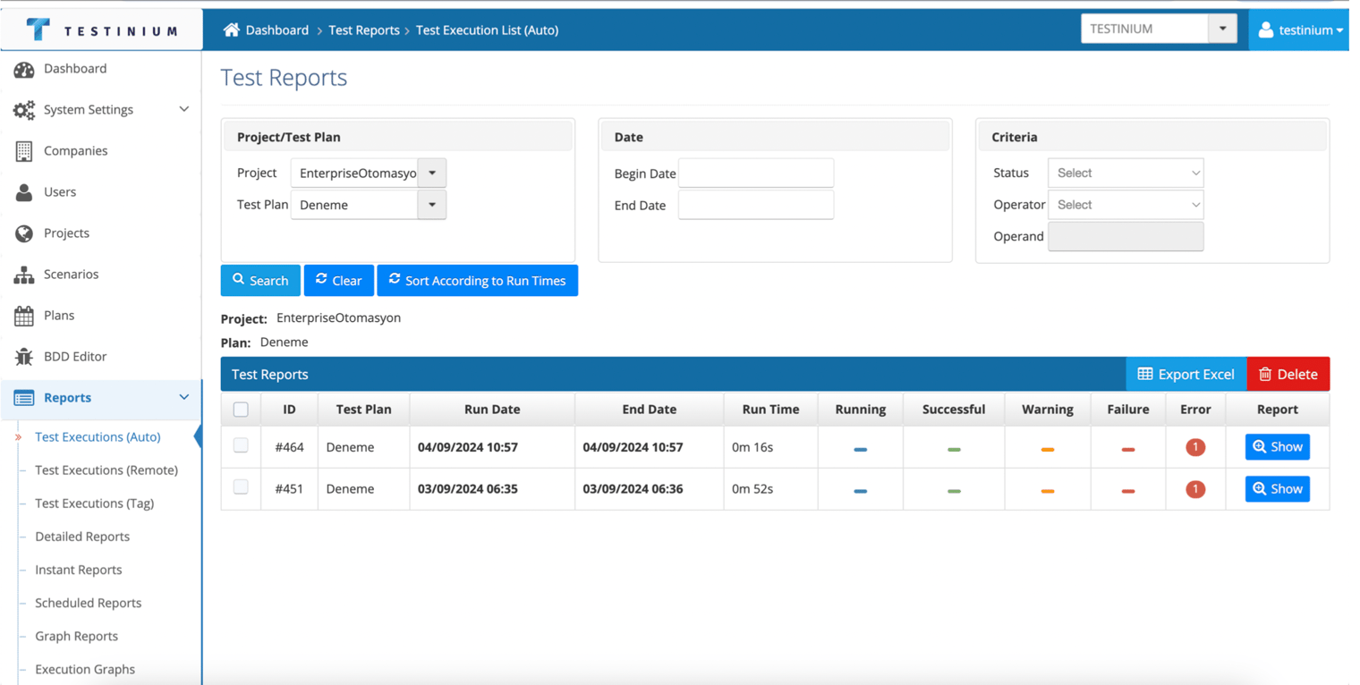This screenshot has width=1360, height=685.
Task: Click the red Delete button
Action: pyautogui.click(x=1288, y=375)
